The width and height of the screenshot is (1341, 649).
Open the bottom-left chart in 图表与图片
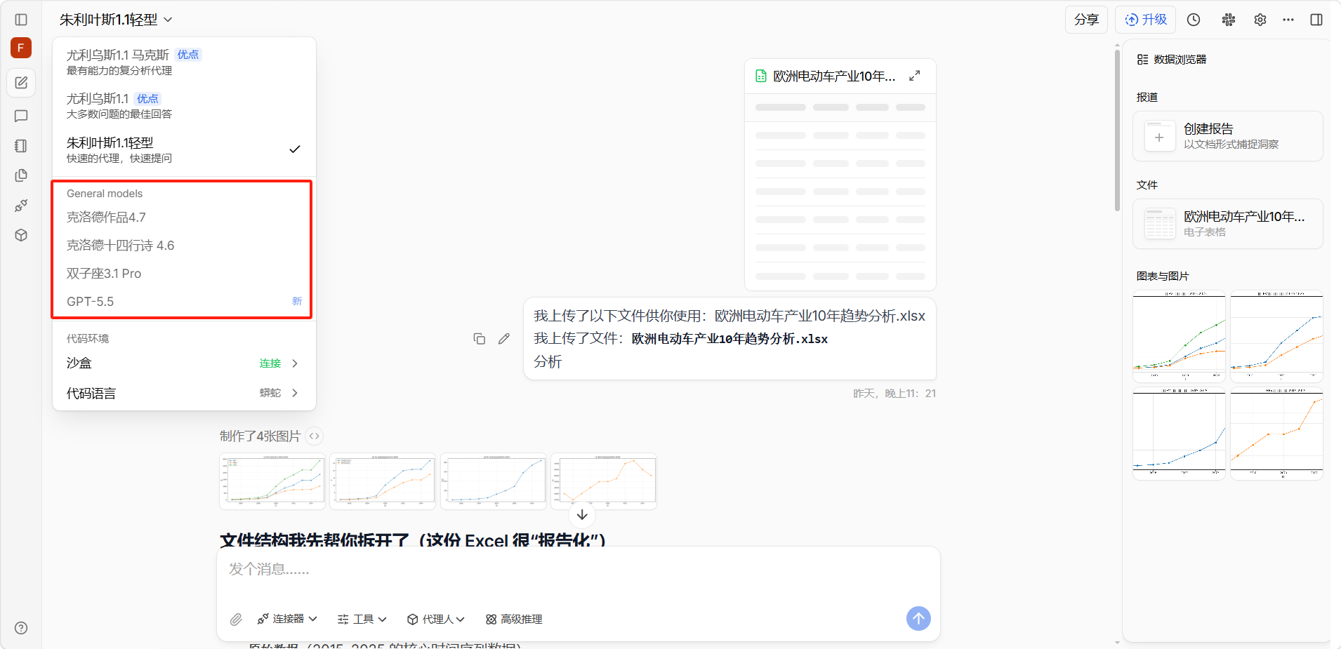click(1179, 434)
